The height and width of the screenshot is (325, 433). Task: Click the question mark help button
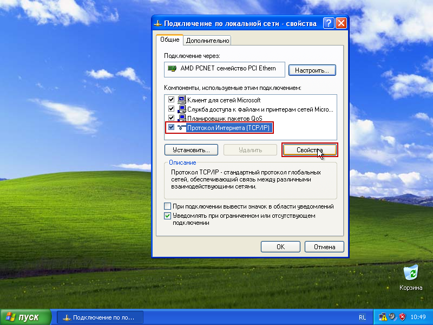329,23
